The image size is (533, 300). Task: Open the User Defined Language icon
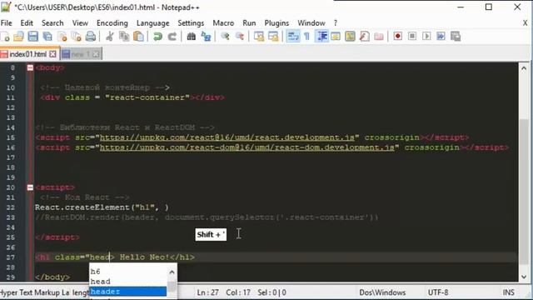[x=336, y=37]
